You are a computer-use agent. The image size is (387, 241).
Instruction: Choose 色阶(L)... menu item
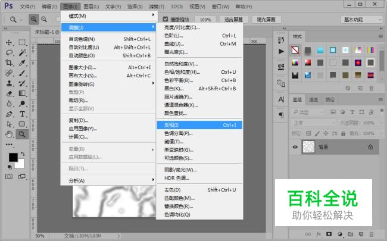199,36
